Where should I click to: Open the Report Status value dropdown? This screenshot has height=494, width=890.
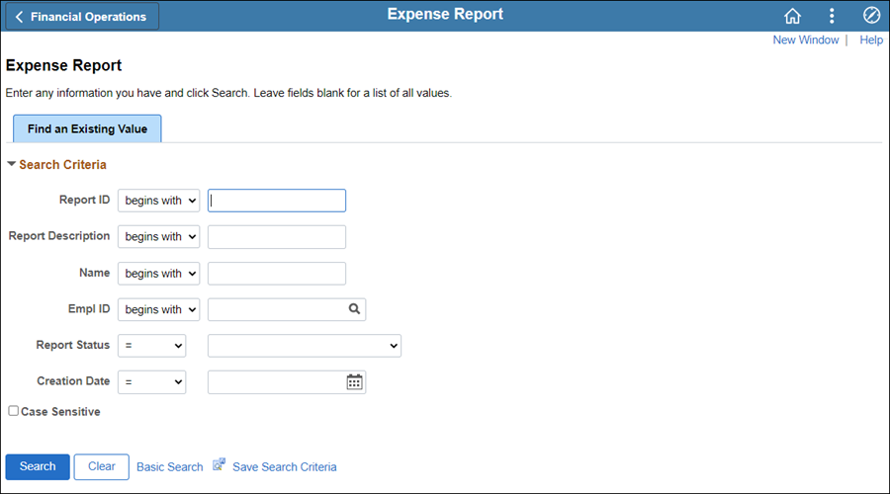tap(305, 346)
